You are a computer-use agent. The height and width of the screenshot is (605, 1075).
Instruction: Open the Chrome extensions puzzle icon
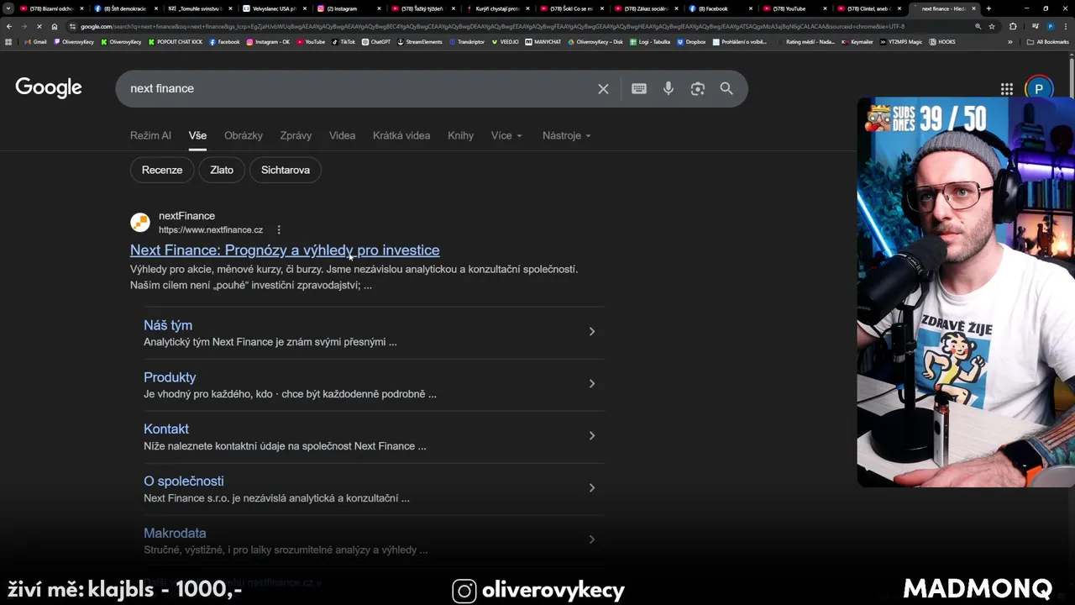1012,26
